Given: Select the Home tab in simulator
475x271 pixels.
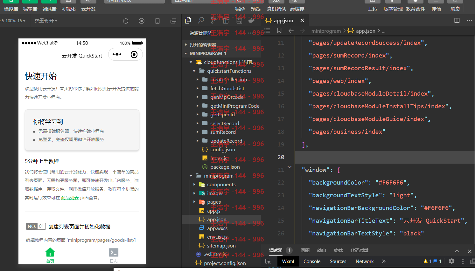Looking at the screenshot, I should coord(50,255).
